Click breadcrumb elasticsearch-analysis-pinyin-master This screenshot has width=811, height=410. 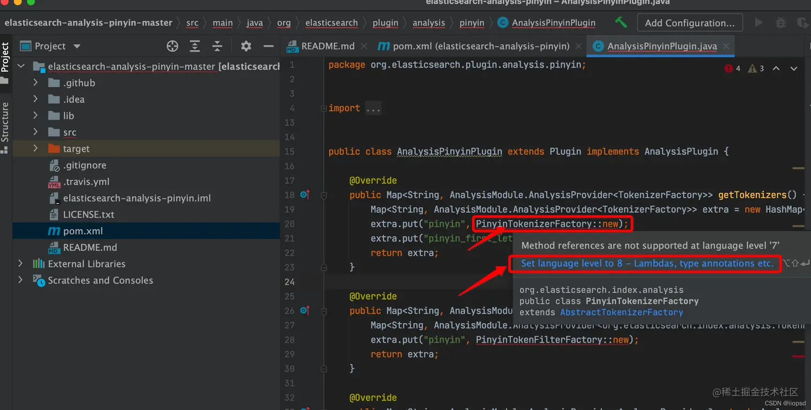[x=89, y=23]
